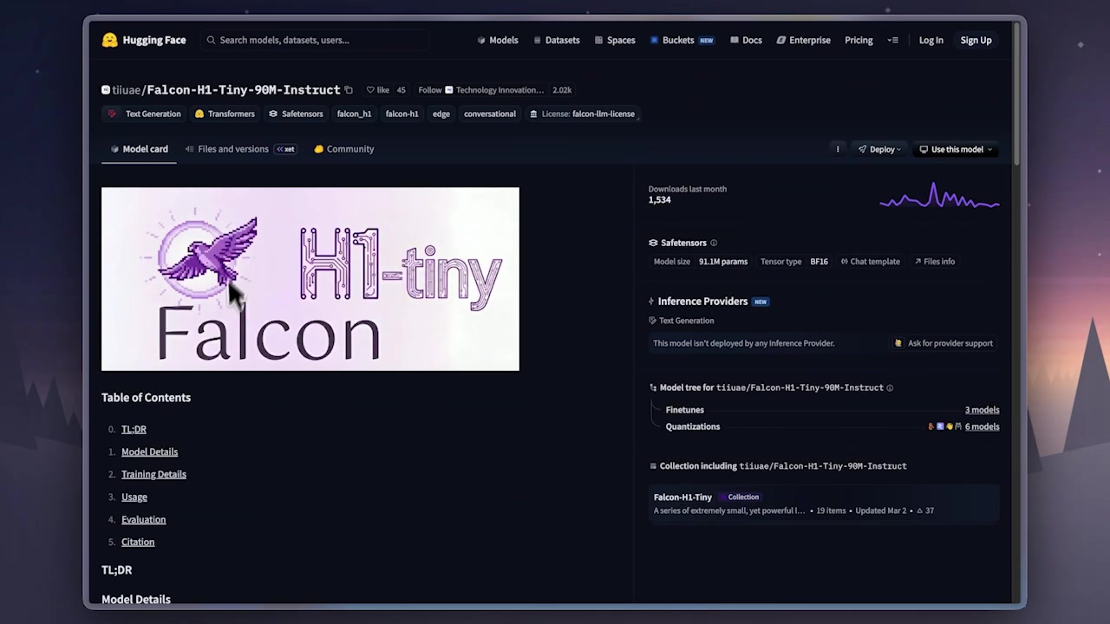Click the Text Generation tag

(x=145, y=114)
